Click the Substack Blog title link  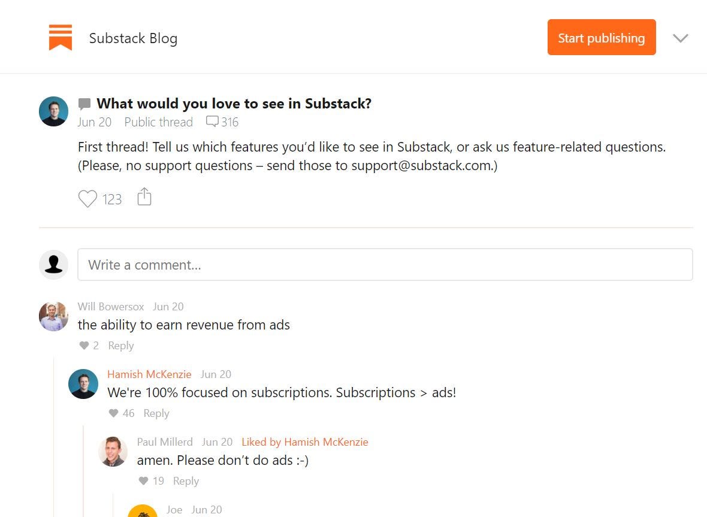coord(133,38)
